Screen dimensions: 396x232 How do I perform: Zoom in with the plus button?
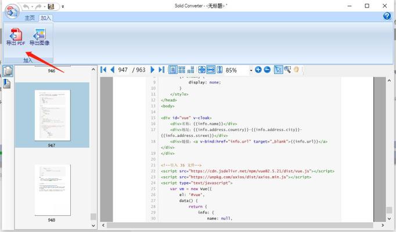click(258, 70)
